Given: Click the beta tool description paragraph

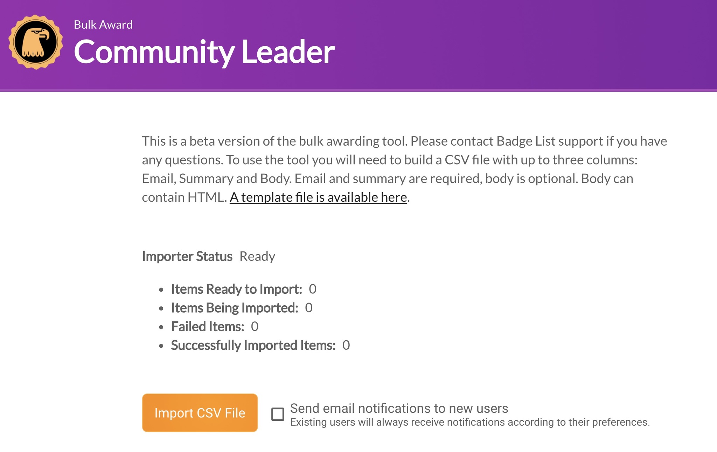Looking at the screenshot, I should (x=404, y=169).
